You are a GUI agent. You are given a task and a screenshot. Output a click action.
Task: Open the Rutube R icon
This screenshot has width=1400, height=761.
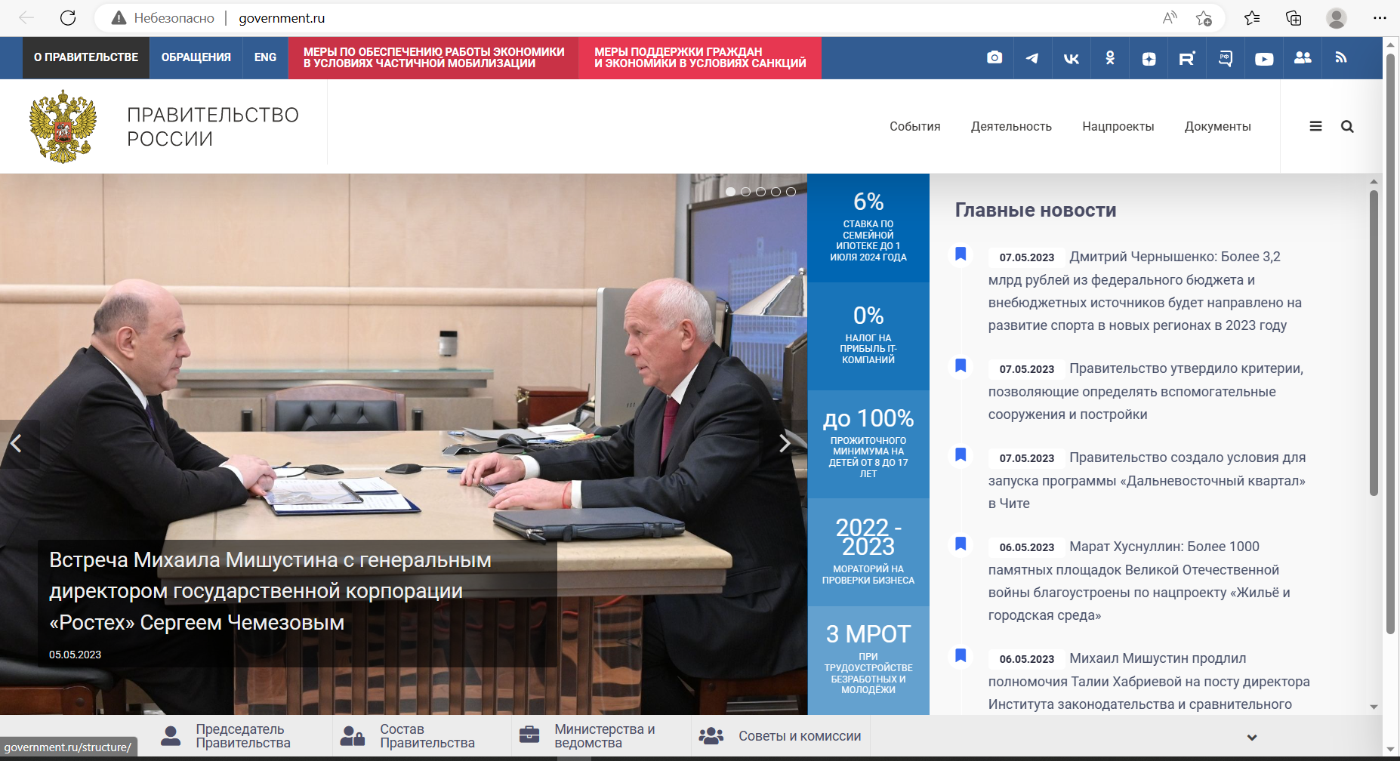click(1187, 58)
